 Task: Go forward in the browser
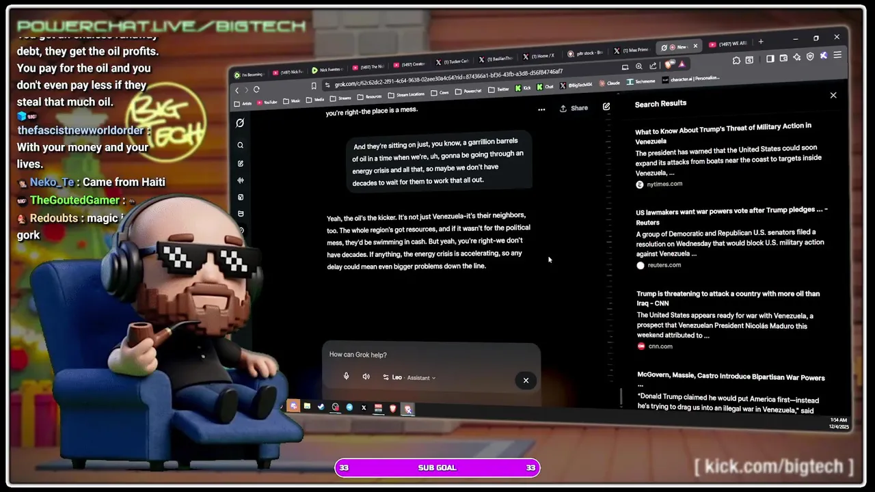(246, 90)
